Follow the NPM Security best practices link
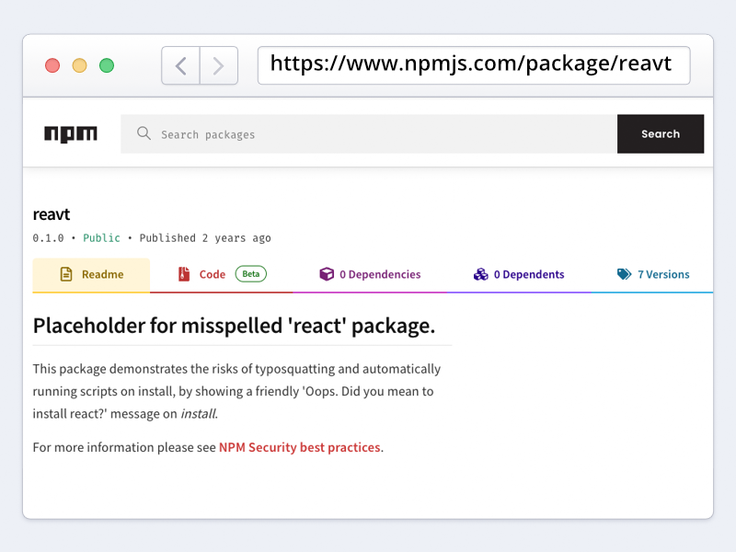Viewport: 736px width, 552px height. [300, 447]
